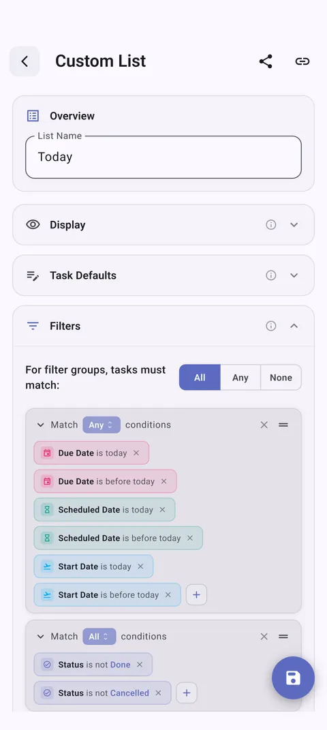Remove 'Start Date is before today' condition

click(x=168, y=595)
